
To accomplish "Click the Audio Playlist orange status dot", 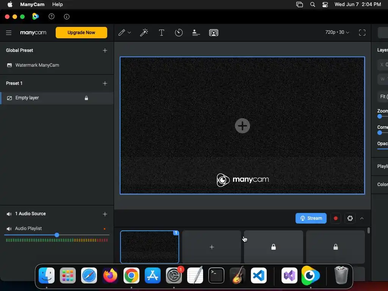I will (105, 229).
